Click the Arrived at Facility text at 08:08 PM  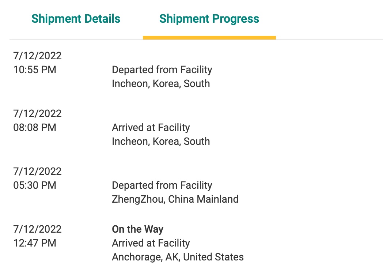(151, 128)
